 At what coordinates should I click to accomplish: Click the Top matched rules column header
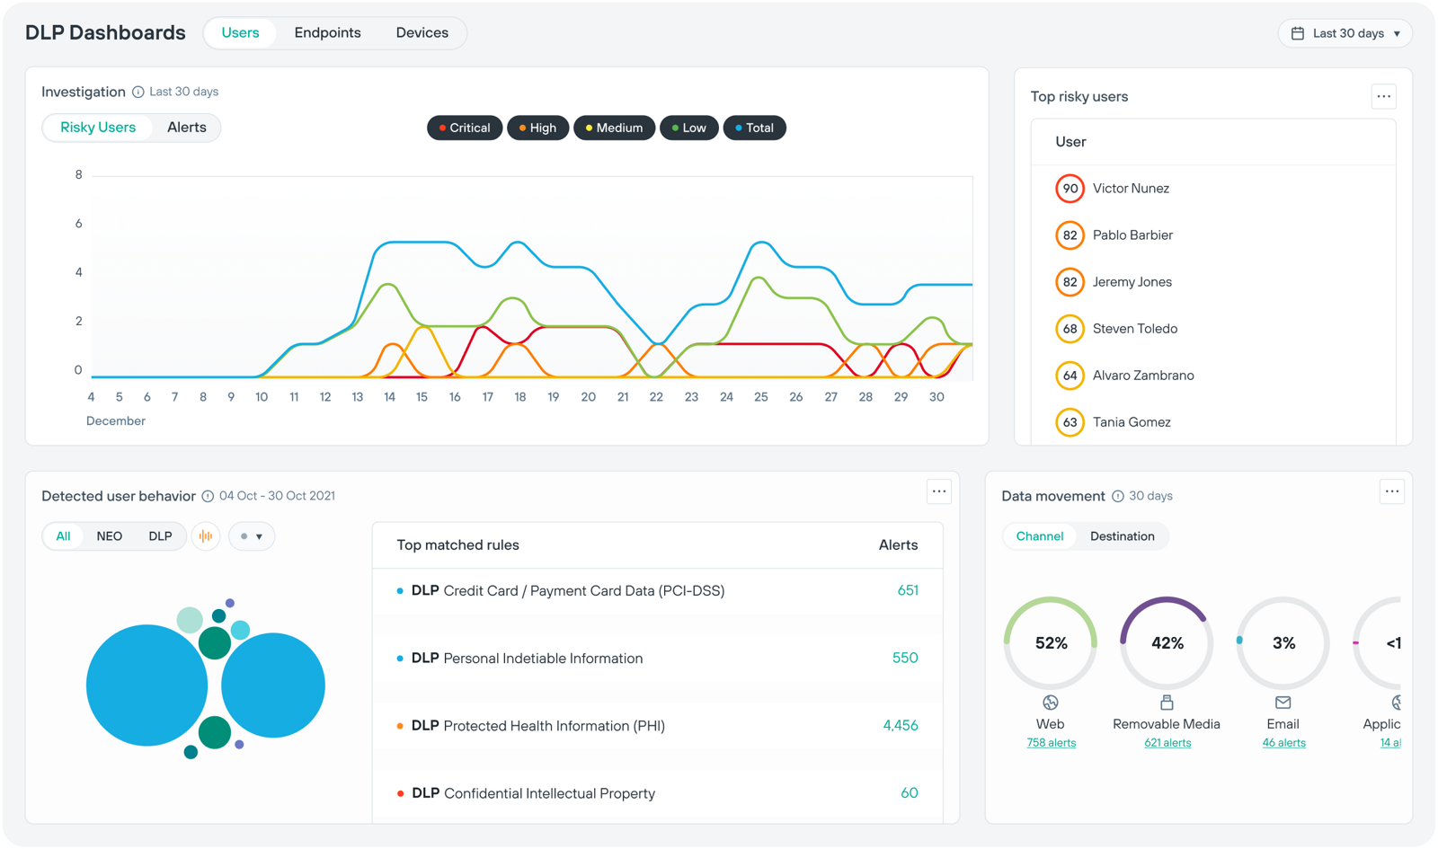[x=457, y=545]
